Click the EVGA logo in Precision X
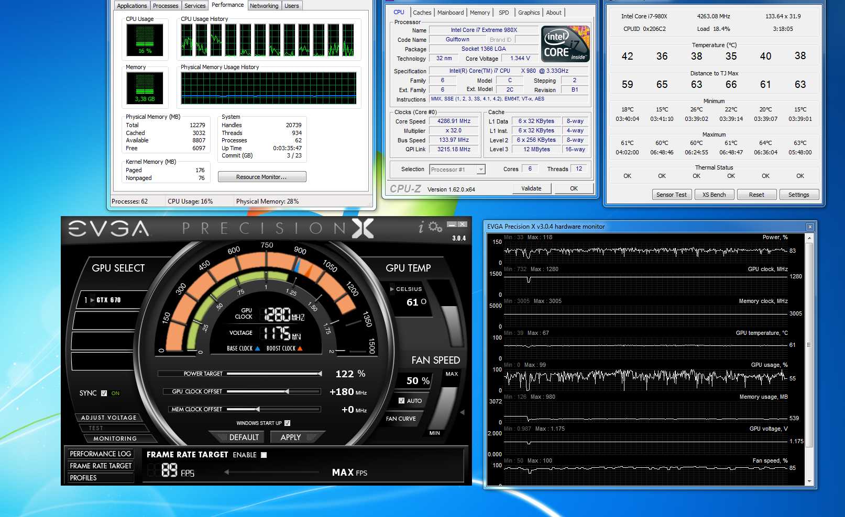This screenshot has width=845, height=517. click(109, 228)
